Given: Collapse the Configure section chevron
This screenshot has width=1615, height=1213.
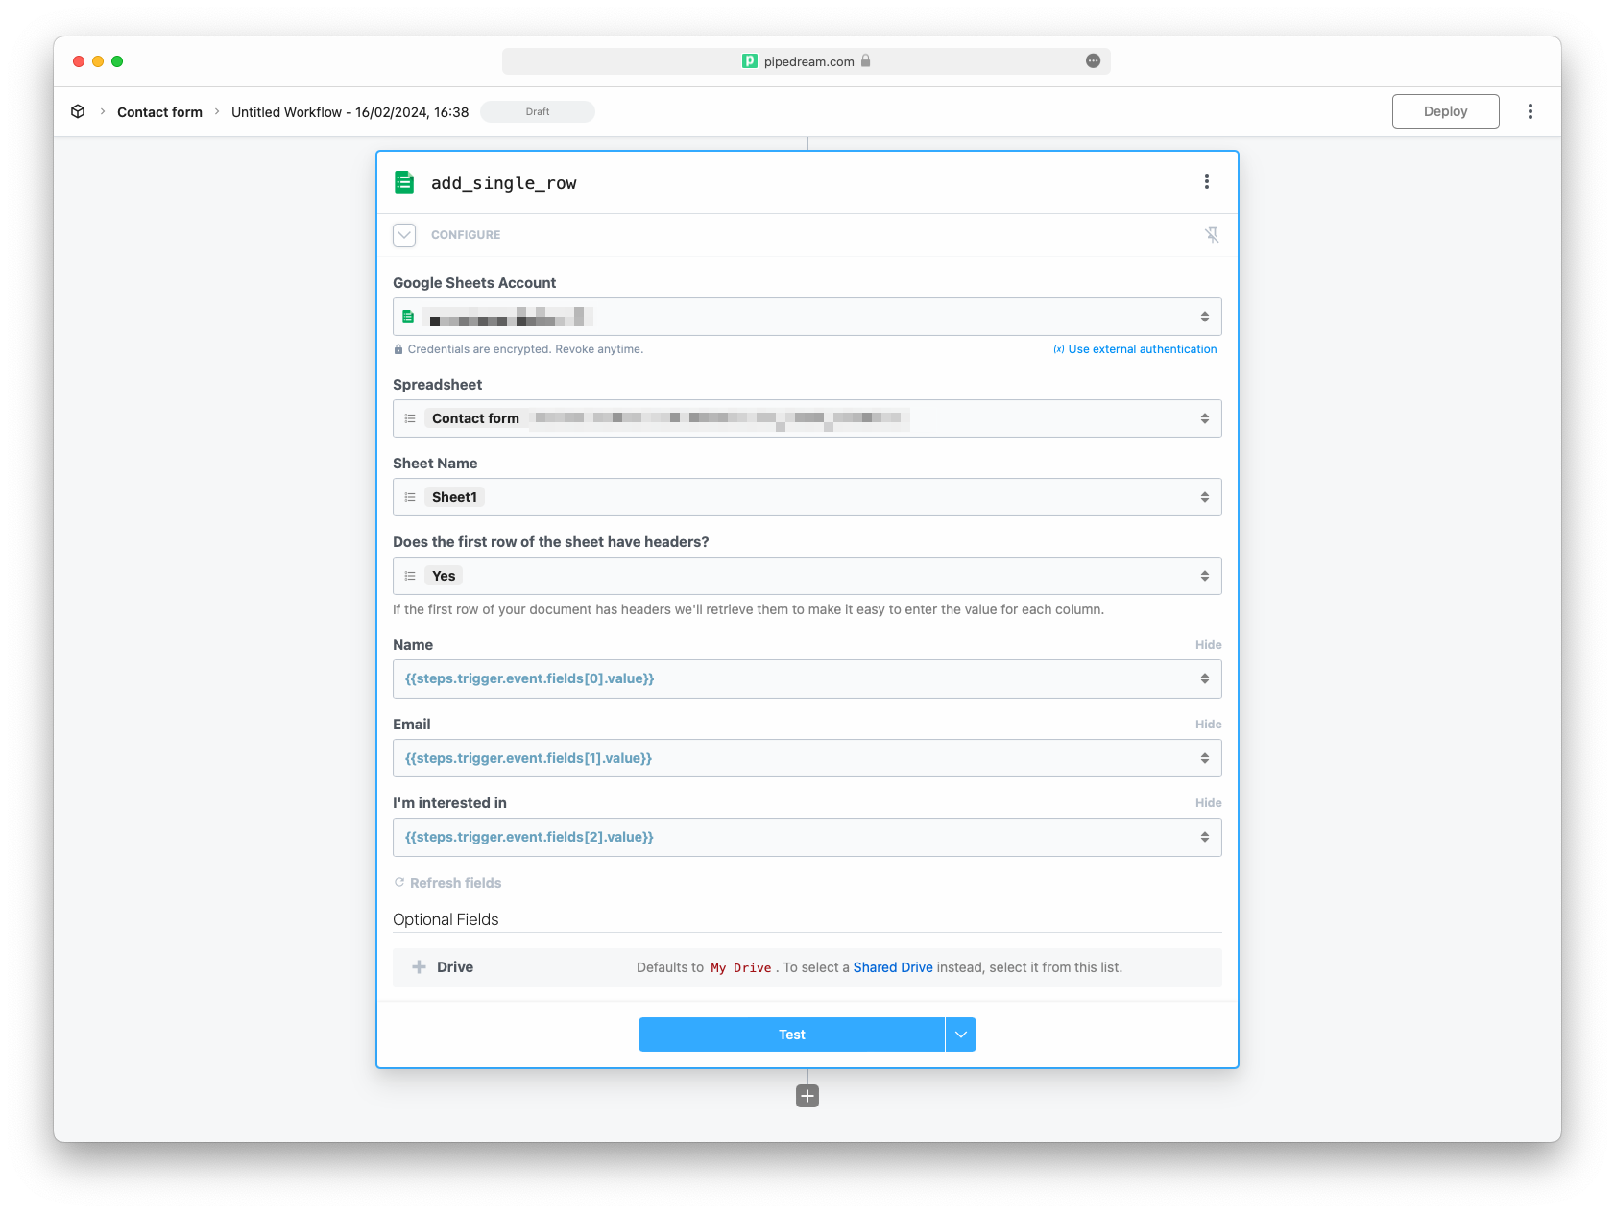Looking at the screenshot, I should (x=404, y=235).
